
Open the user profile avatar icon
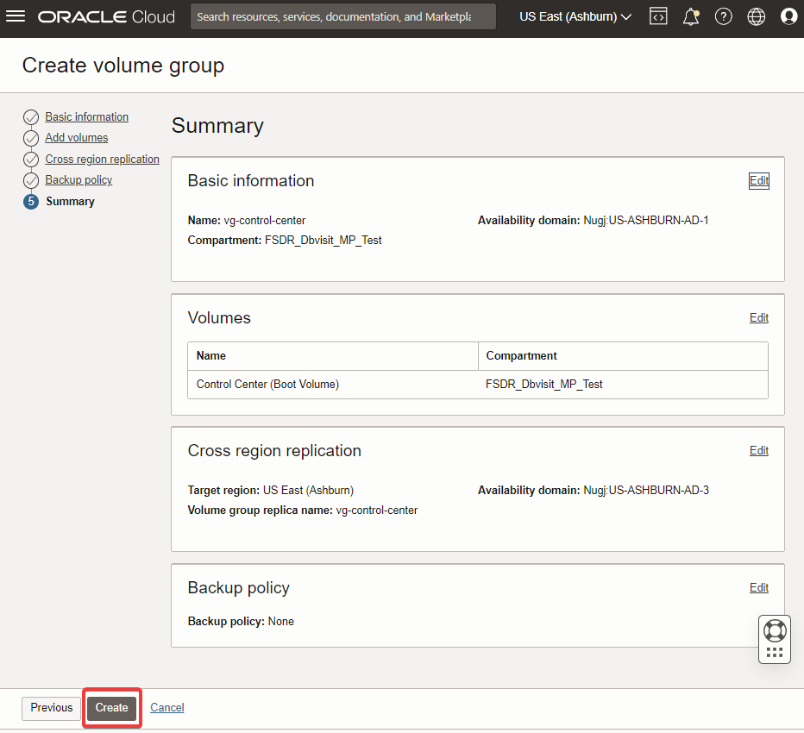coord(788,17)
